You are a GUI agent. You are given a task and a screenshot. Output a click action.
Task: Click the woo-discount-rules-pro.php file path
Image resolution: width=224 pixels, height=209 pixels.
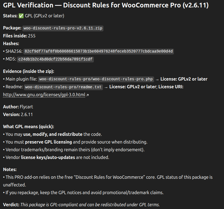tap(96, 79)
